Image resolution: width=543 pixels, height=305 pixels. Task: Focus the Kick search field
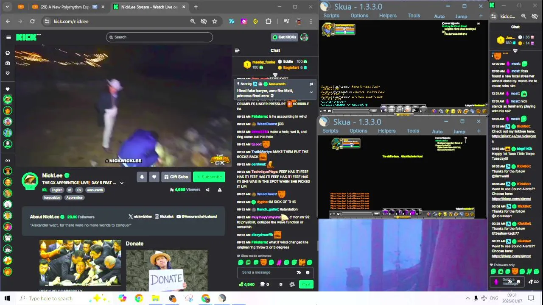tap(160, 37)
